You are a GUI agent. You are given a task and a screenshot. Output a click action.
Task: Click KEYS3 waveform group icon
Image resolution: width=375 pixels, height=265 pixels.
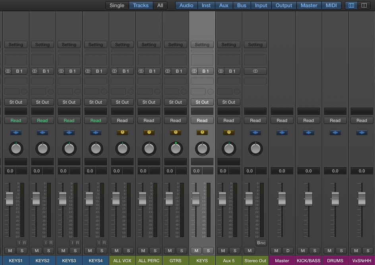pos(69,132)
